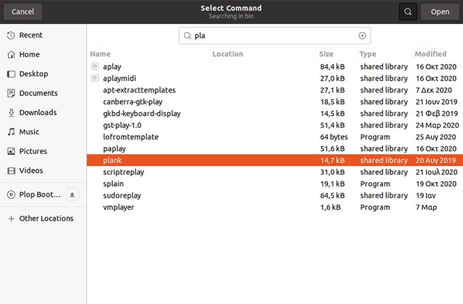Open the Desktop folder

click(x=43, y=74)
